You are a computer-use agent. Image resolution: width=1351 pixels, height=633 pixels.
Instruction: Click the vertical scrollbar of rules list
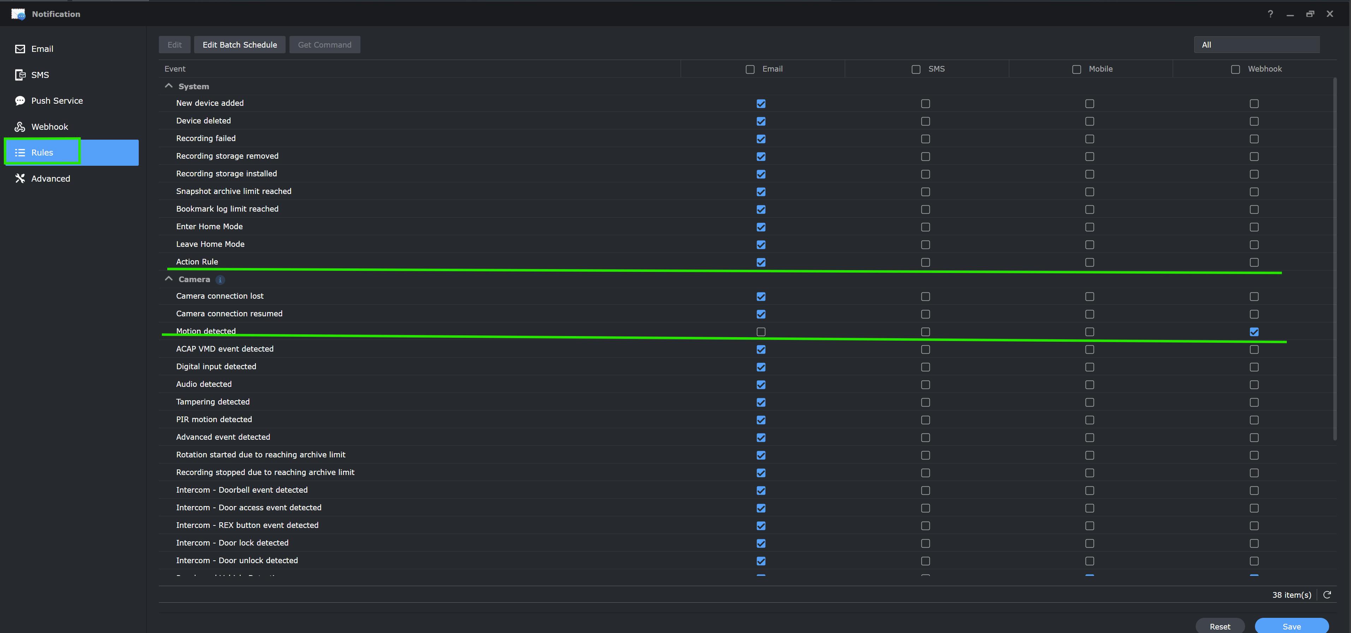point(1335,259)
